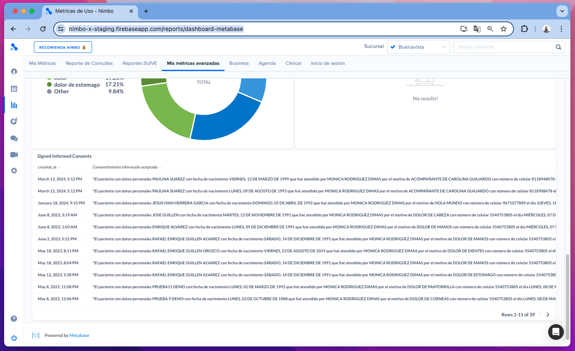The height and width of the screenshot is (351, 575).
Task: Click the Metabase logo in the footer
Action: [x=36, y=335]
